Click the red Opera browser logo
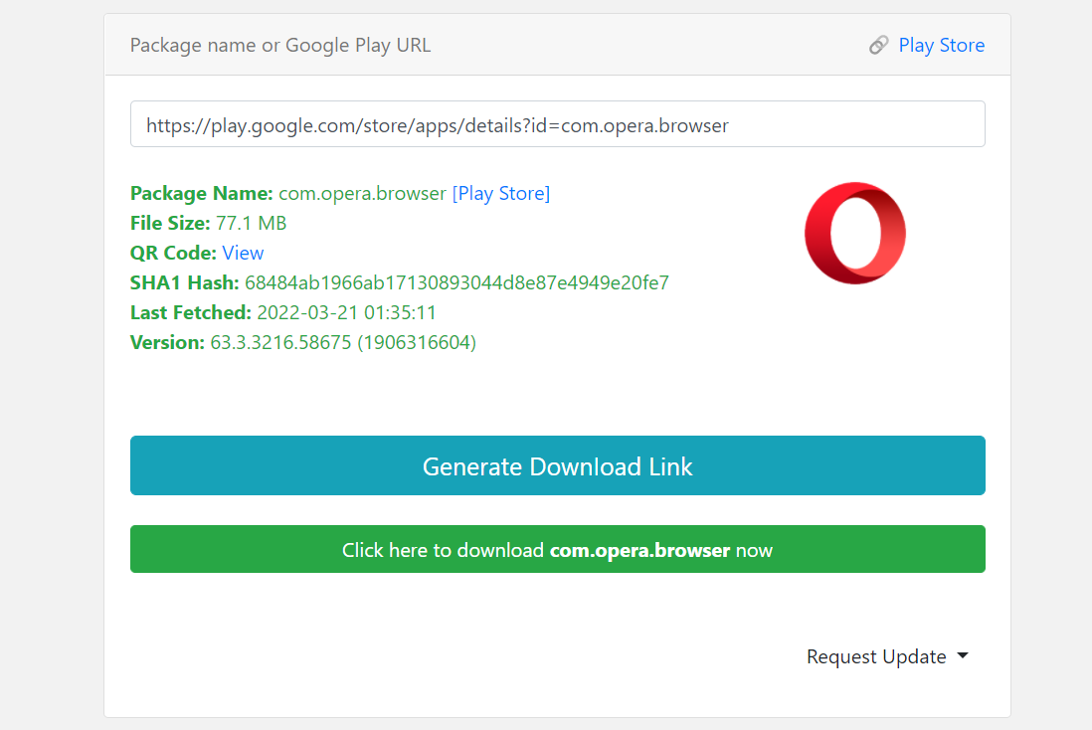The height and width of the screenshot is (730, 1092). [854, 233]
